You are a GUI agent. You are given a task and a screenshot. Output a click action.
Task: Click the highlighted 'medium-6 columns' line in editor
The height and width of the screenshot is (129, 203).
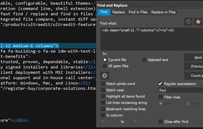pos(48,46)
